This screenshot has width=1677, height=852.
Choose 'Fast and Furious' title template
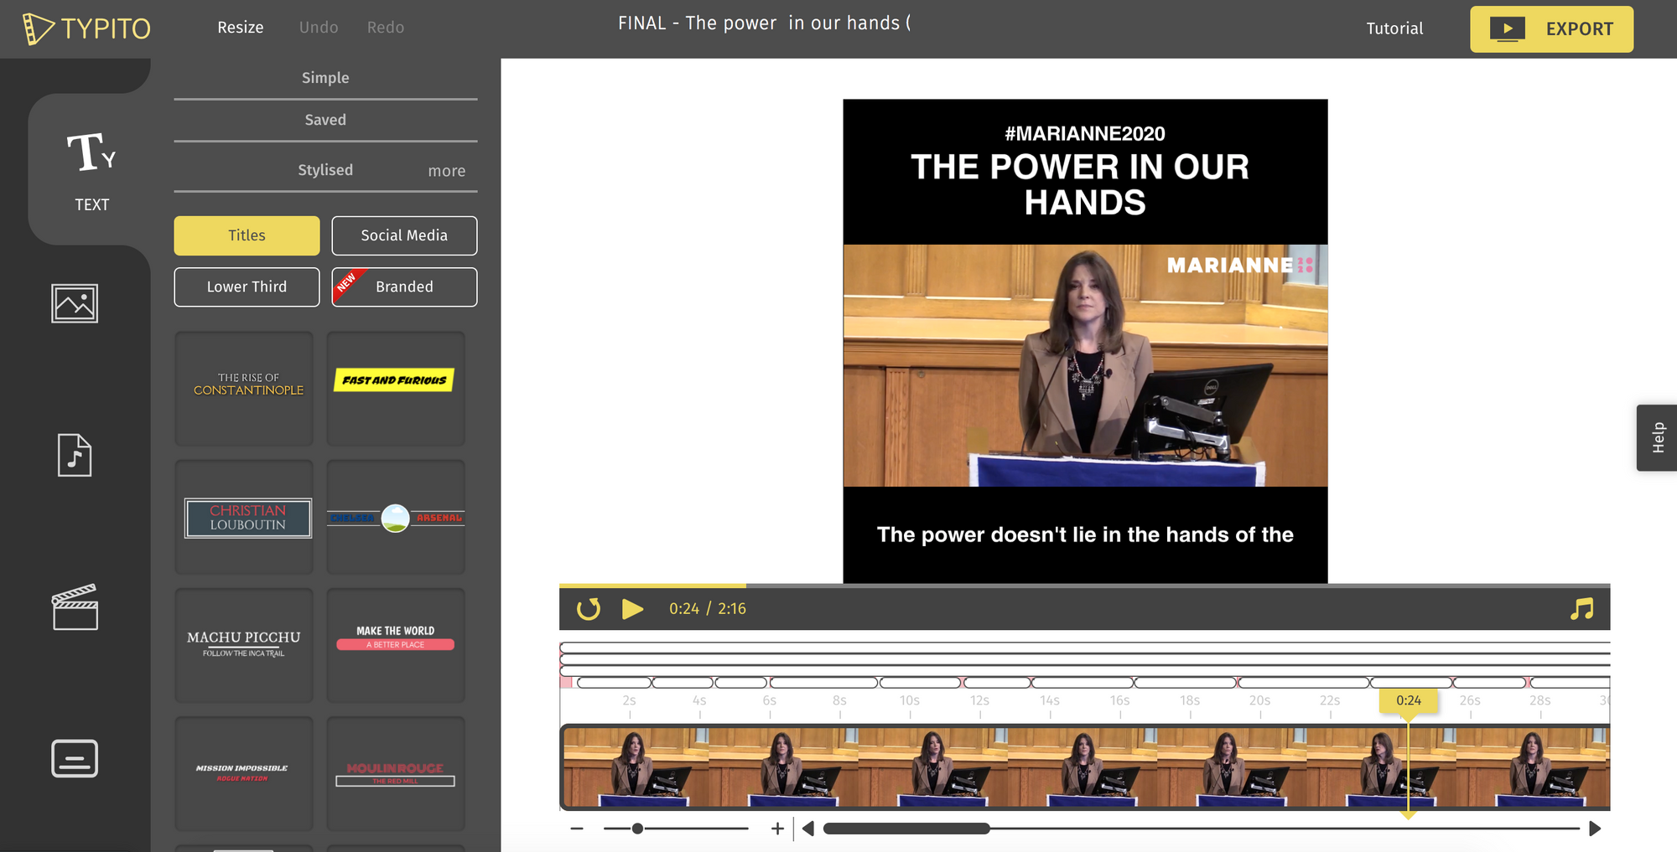coord(396,388)
